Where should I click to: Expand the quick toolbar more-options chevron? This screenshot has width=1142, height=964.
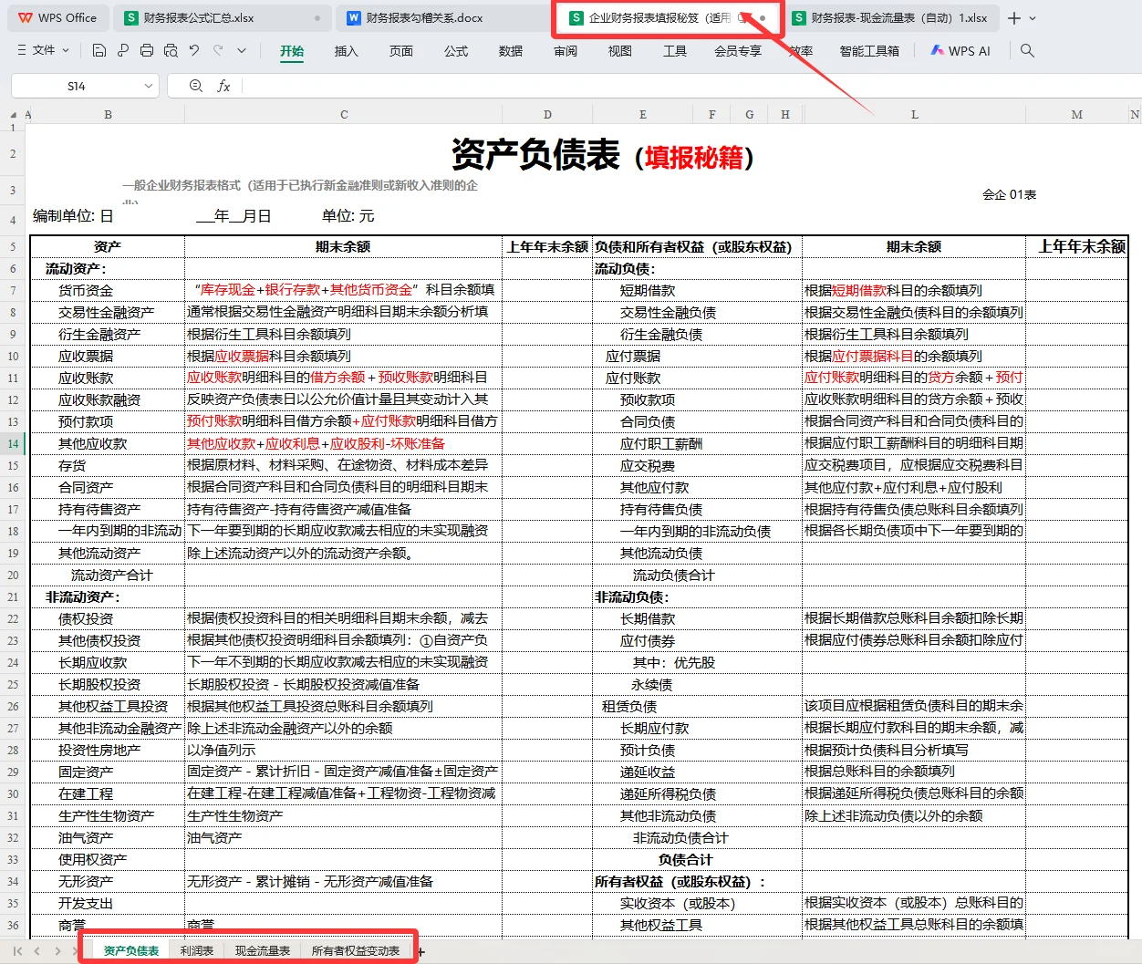pyautogui.click(x=242, y=51)
